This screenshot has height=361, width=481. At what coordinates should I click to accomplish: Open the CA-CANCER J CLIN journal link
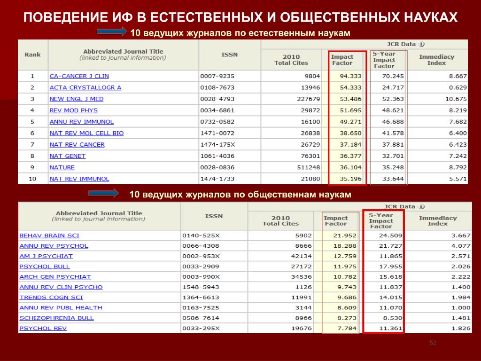coord(79,76)
